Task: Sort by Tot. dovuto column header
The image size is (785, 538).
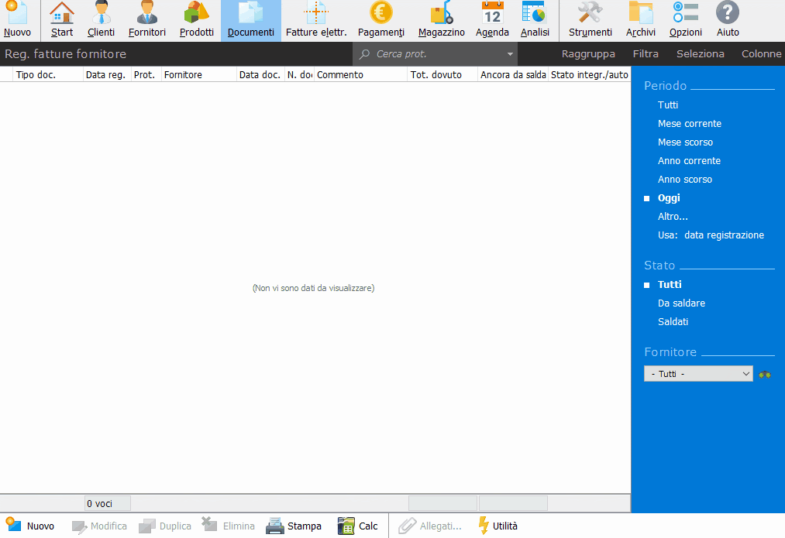Action: pyautogui.click(x=442, y=74)
